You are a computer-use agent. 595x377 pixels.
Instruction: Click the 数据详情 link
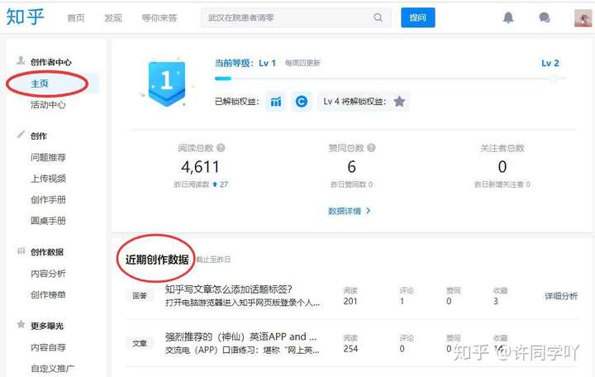pyautogui.click(x=345, y=211)
